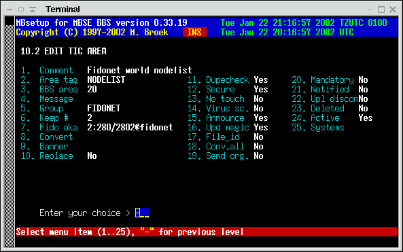The height and width of the screenshot is (252, 403).
Task: Click the terminal scrollbar on the left edge
Action: coord(10,132)
